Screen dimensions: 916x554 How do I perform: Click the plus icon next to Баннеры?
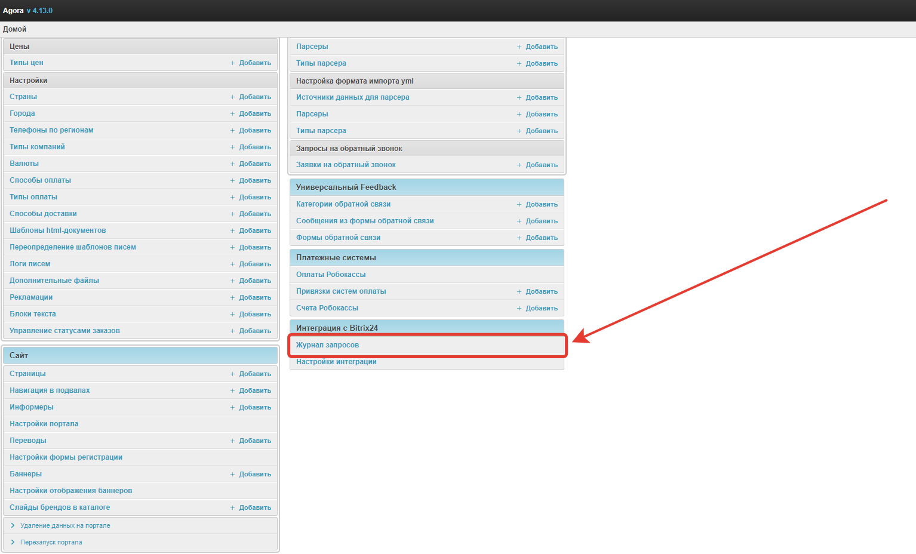(x=232, y=474)
